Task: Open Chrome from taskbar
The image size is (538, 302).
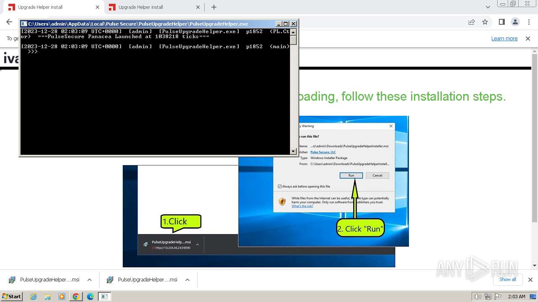Action: pos(76,297)
